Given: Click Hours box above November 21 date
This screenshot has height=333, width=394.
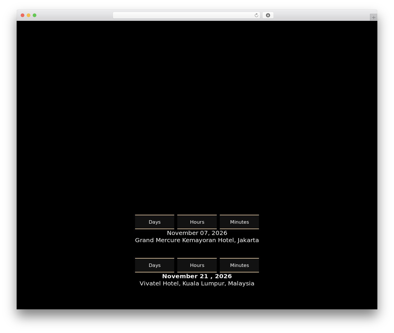Looking at the screenshot, I should click(197, 265).
